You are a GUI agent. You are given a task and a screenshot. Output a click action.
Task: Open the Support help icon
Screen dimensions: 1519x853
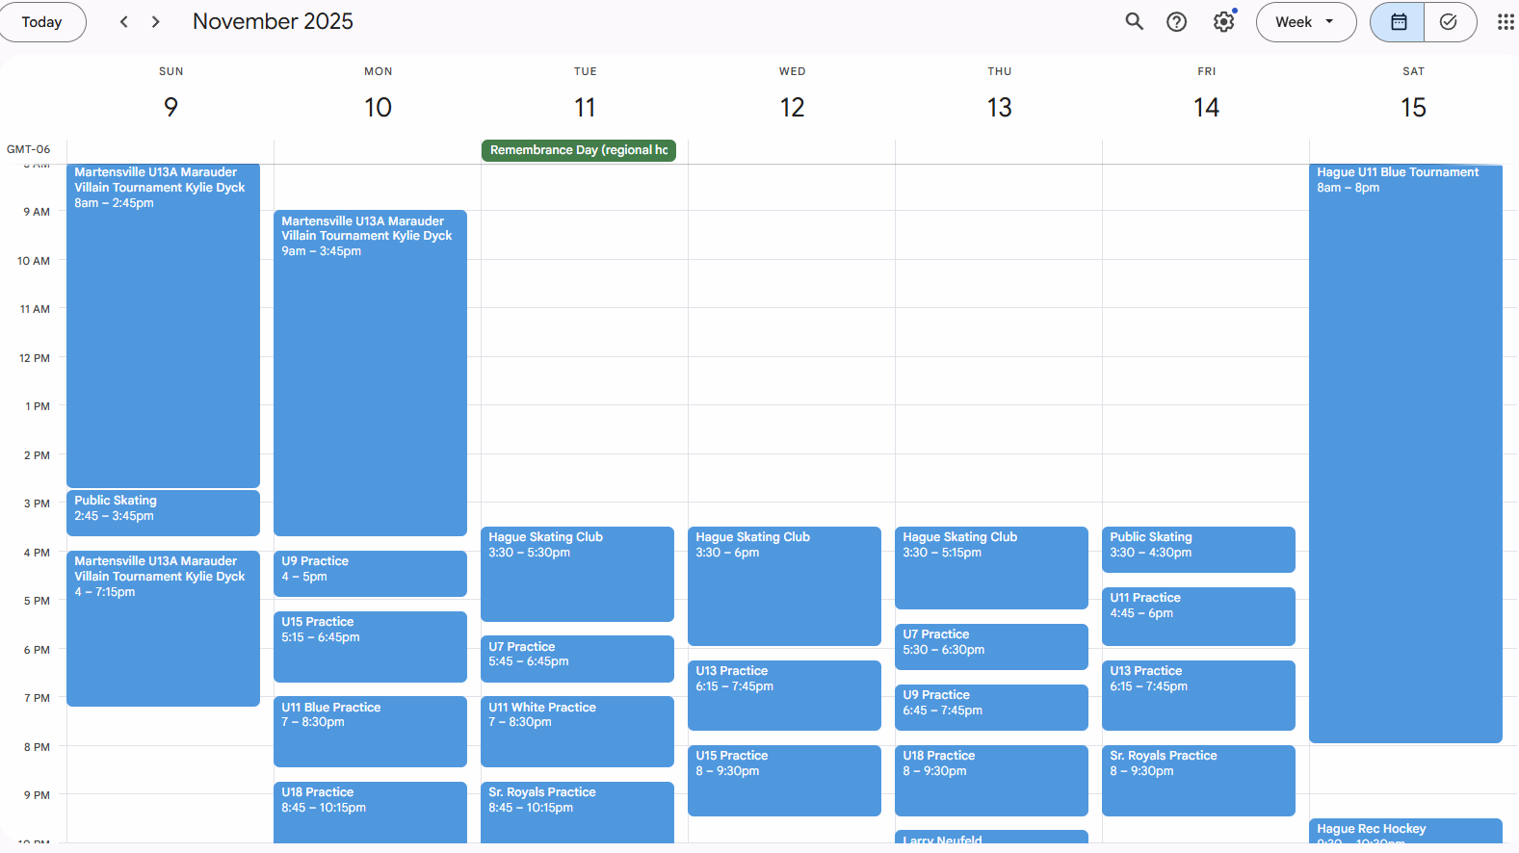click(1176, 22)
